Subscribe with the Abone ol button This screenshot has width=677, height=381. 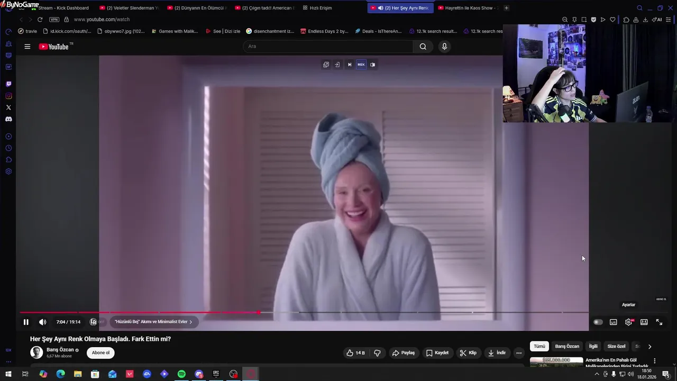click(100, 352)
